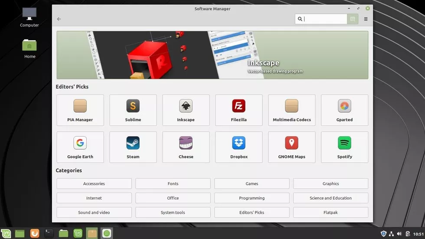Open the Internet category

coord(94,198)
